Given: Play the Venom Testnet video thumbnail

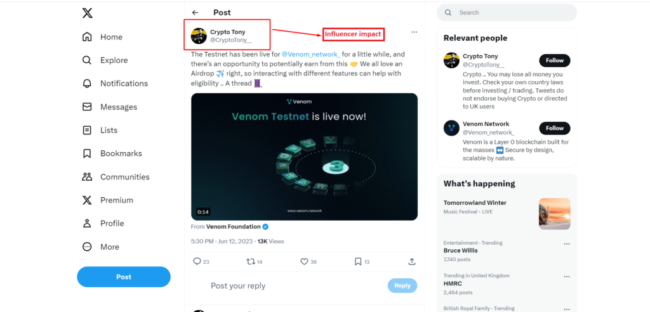Looking at the screenshot, I should click(304, 157).
